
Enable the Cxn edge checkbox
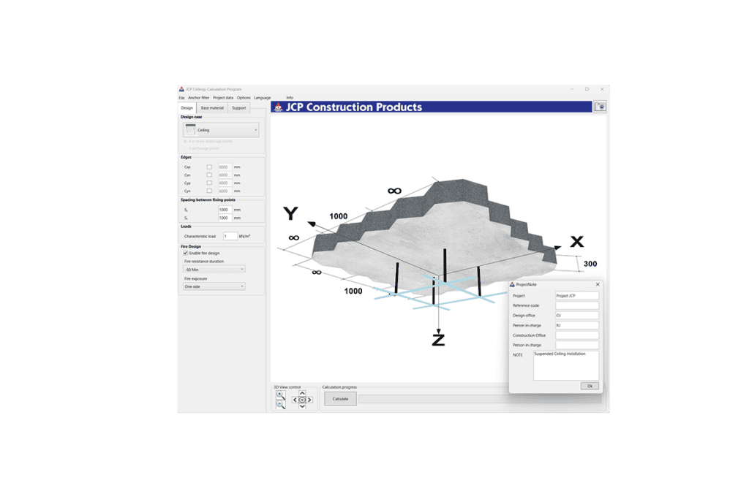pos(209,175)
